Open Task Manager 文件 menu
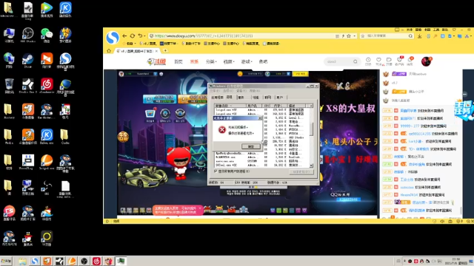The height and width of the screenshot is (266, 474). [215, 91]
